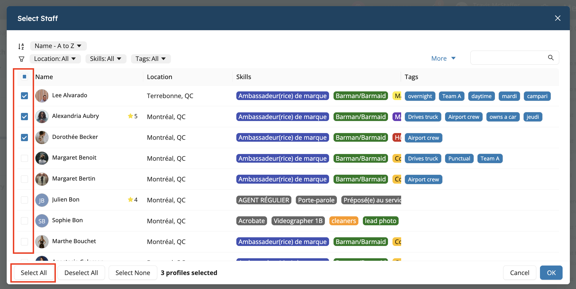Open the Tags: All filter menu
Image resolution: width=576 pixels, height=289 pixels.
click(151, 59)
